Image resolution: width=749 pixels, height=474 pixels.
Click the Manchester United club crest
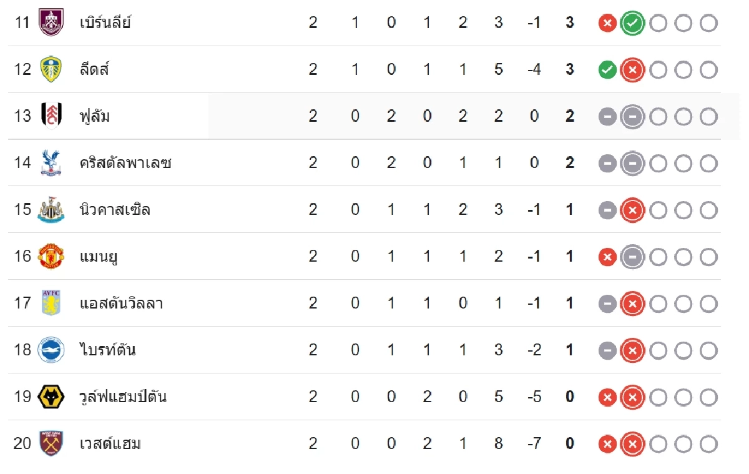click(51, 257)
